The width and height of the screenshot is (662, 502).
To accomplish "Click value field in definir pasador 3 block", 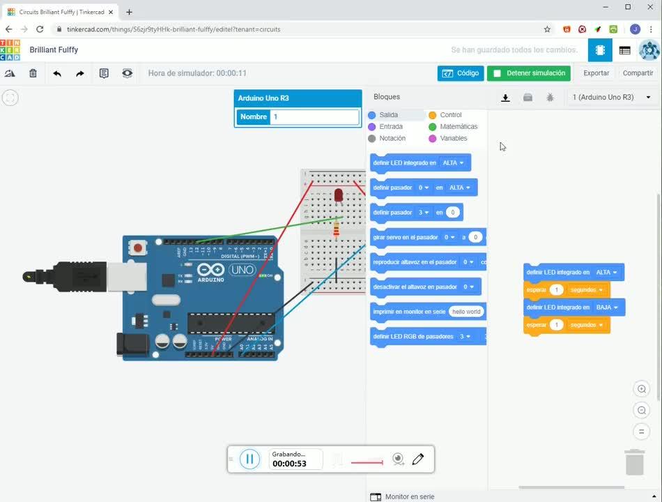I will click(x=452, y=213).
